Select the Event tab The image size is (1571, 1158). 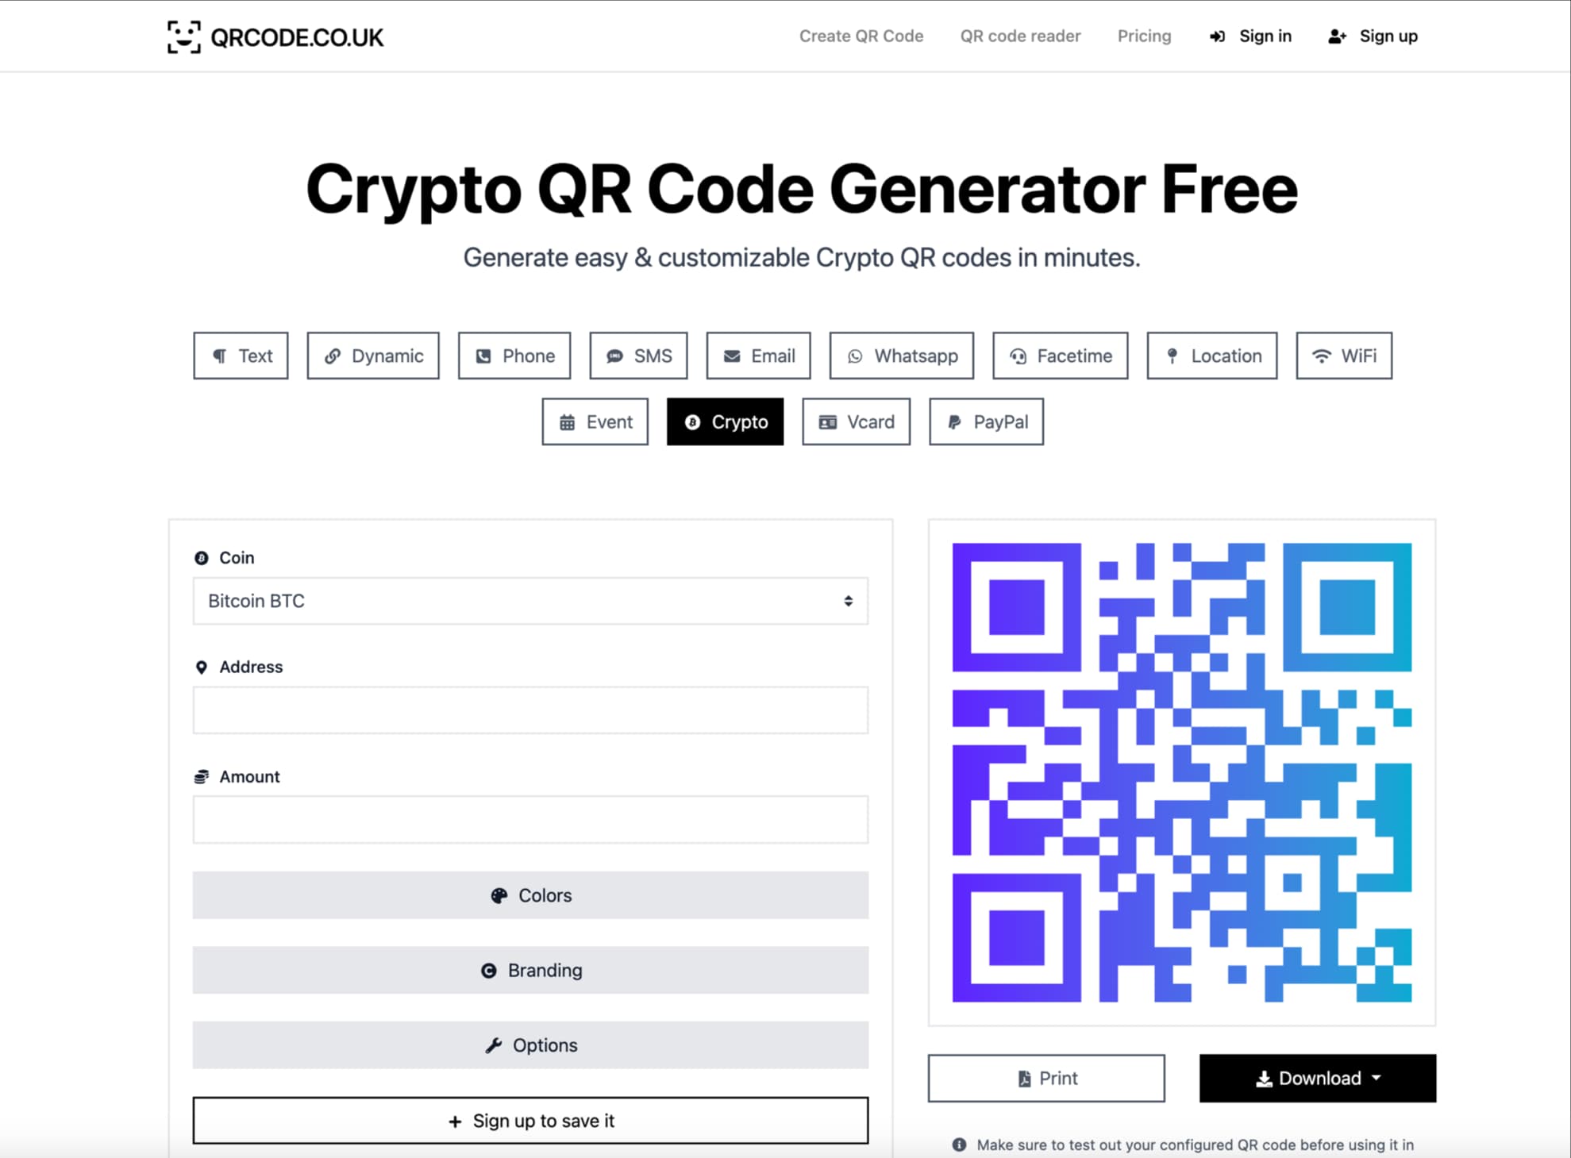(x=596, y=421)
